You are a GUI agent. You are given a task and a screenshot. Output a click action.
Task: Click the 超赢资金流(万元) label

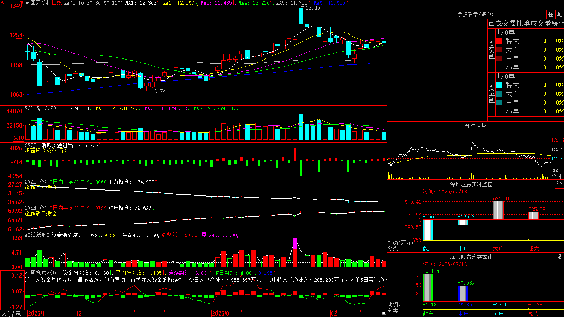[x=45, y=151]
